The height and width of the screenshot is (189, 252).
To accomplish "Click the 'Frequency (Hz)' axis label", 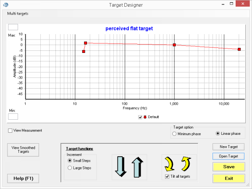I will (135, 108).
